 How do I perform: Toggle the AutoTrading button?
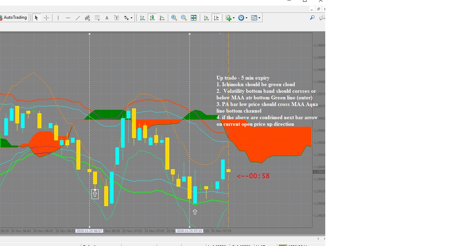point(14,17)
